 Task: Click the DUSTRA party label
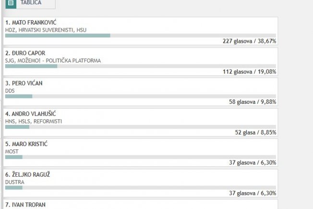pyautogui.click(x=14, y=182)
